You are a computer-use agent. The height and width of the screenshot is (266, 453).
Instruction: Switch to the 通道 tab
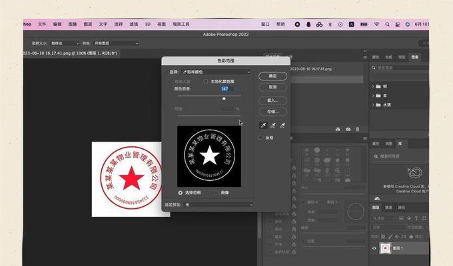pos(388,207)
